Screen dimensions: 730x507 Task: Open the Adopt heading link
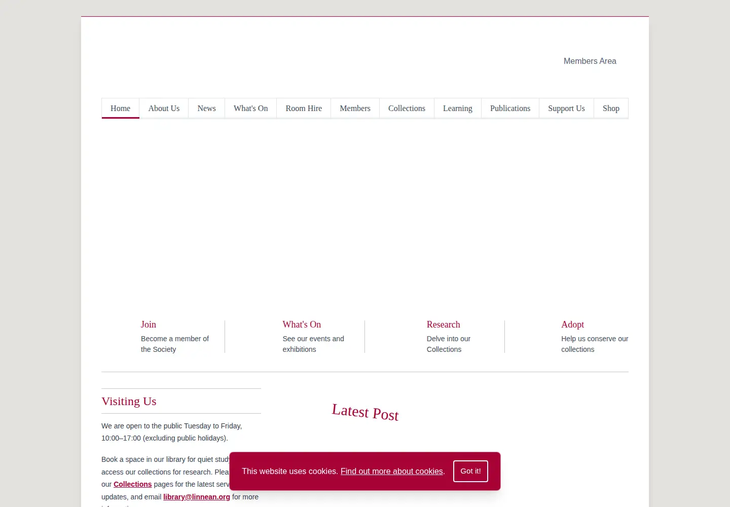572,324
